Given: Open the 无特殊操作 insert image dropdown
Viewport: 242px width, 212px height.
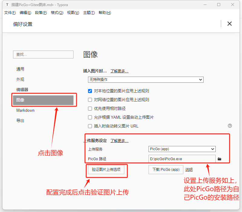Looking at the screenshot, I should point(146,80).
